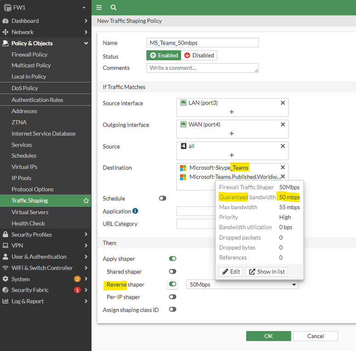Open Firewall Policy in sidebar
Screen dimensions: 356x351
(x=29, y=54)
